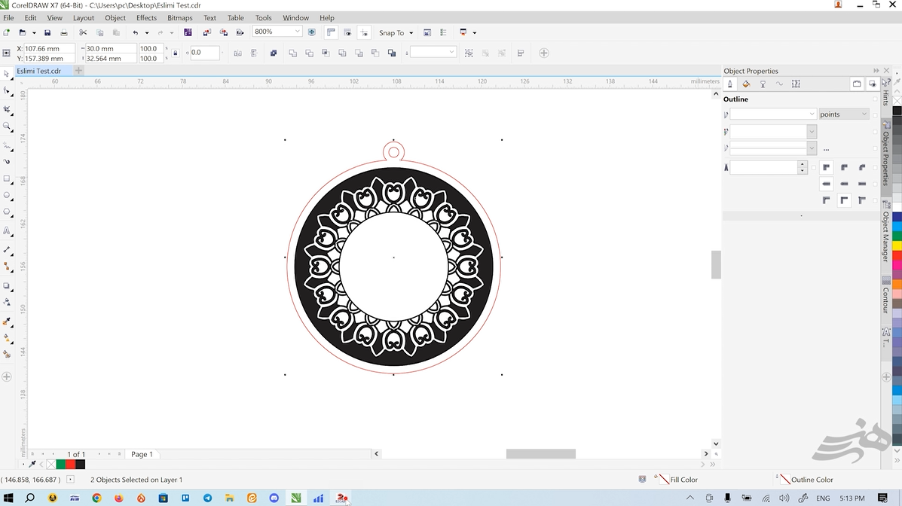Select the Pick tool in the toolbox
Image resolution: width=902 pixels, height=506 pixels.
pyautogui.click(x=7, y=74)
